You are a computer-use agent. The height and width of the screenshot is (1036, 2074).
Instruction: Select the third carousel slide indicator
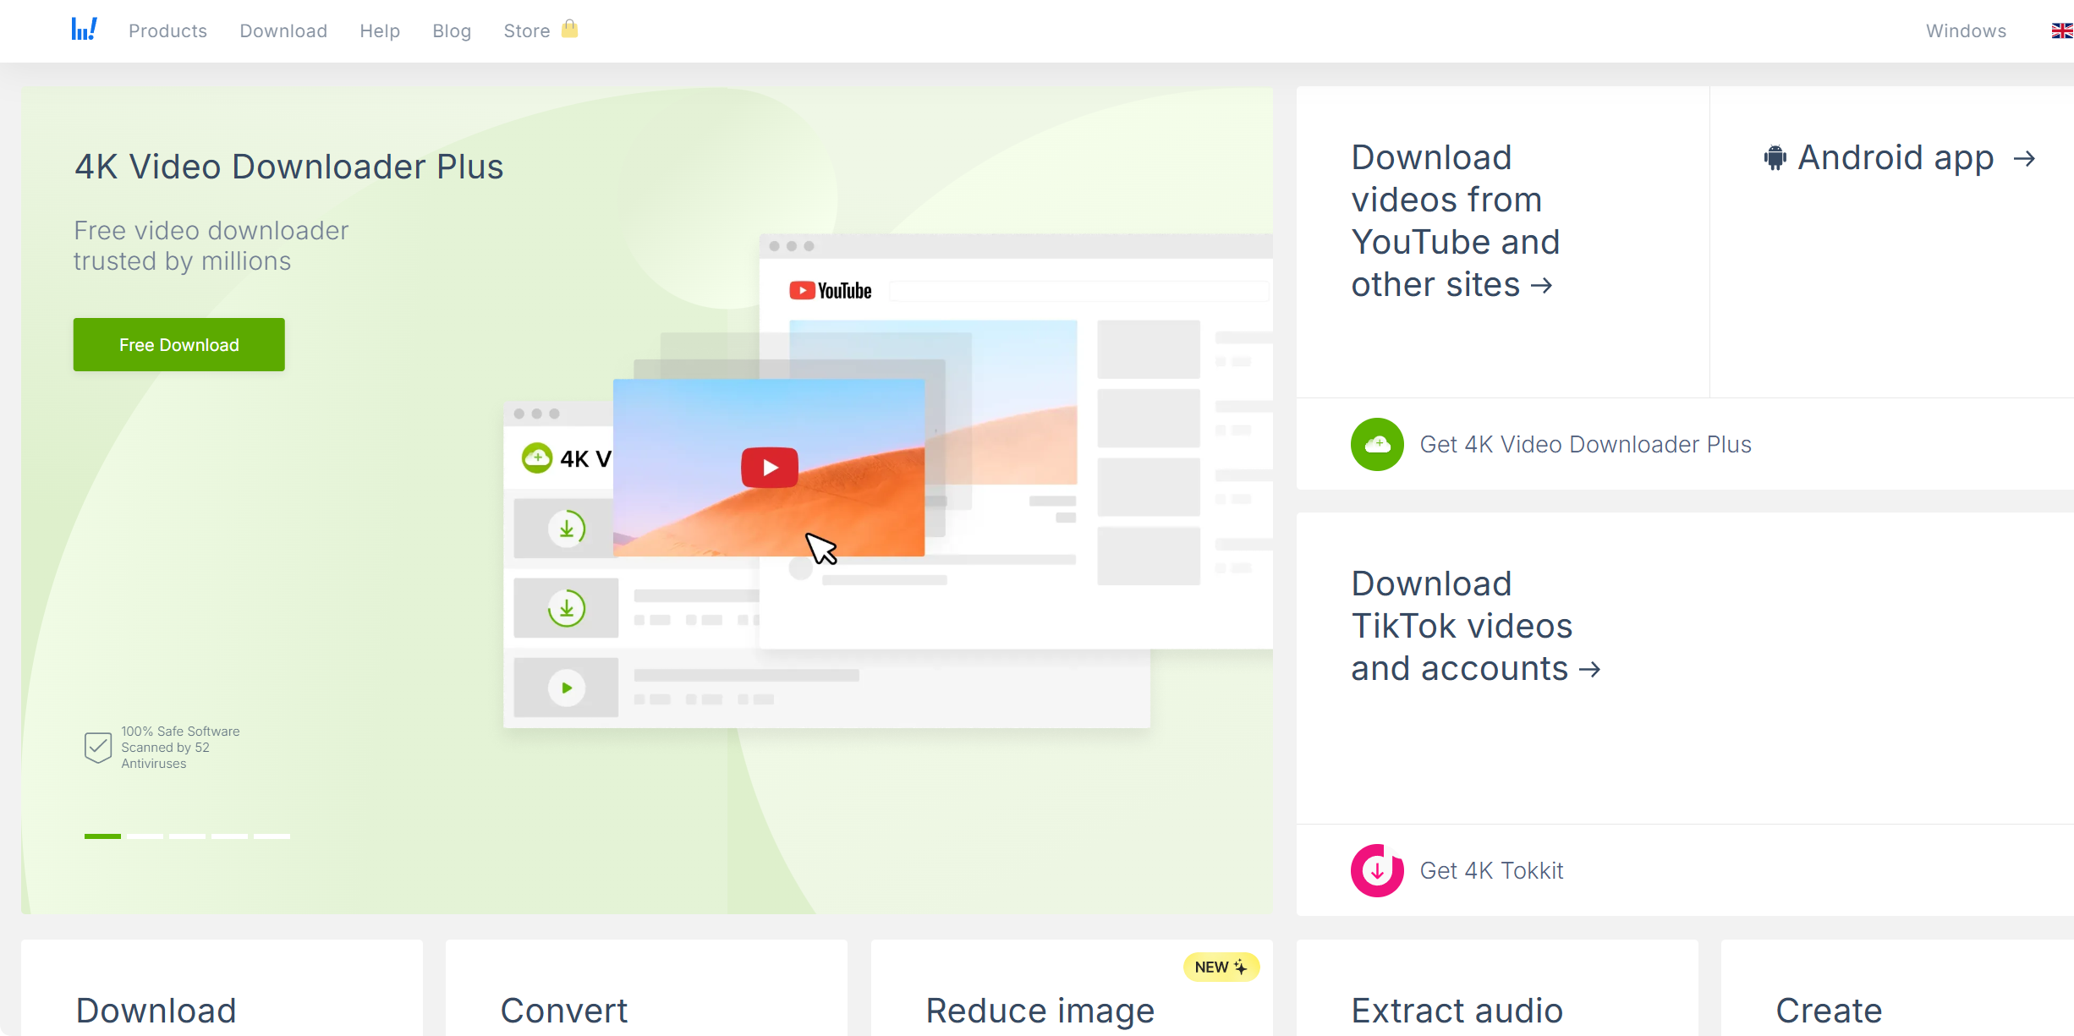point(187,836)
